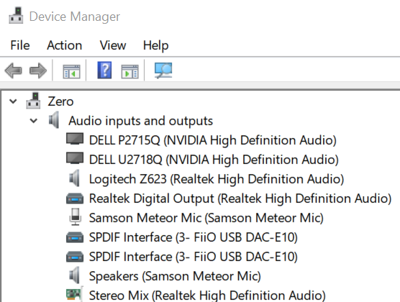
Task: Click Device Manager title bar icon
Action: pos(16,16)
